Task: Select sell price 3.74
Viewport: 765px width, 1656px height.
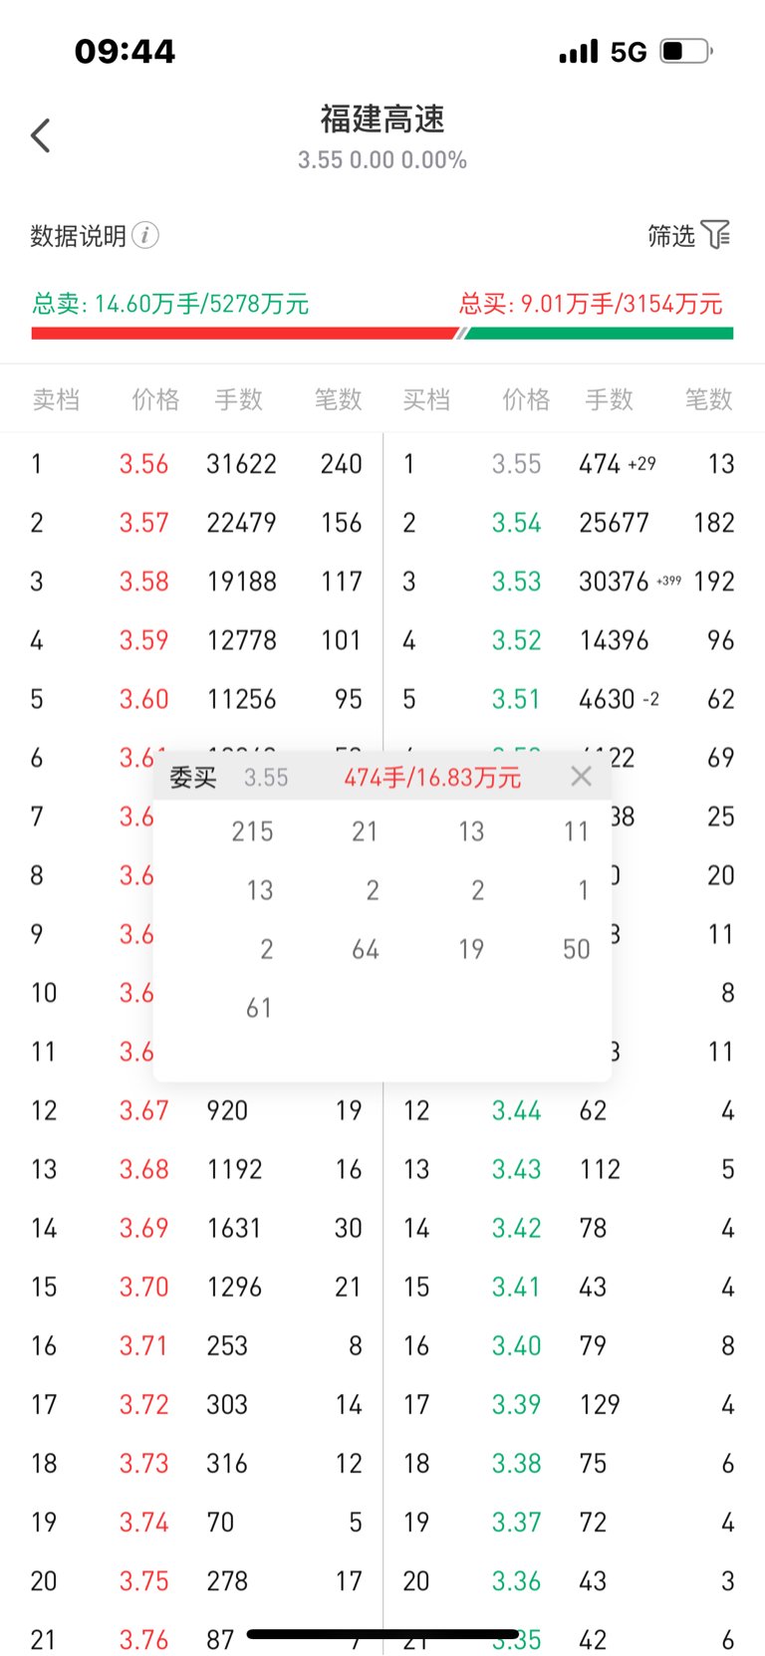Action: [144, 1523]
